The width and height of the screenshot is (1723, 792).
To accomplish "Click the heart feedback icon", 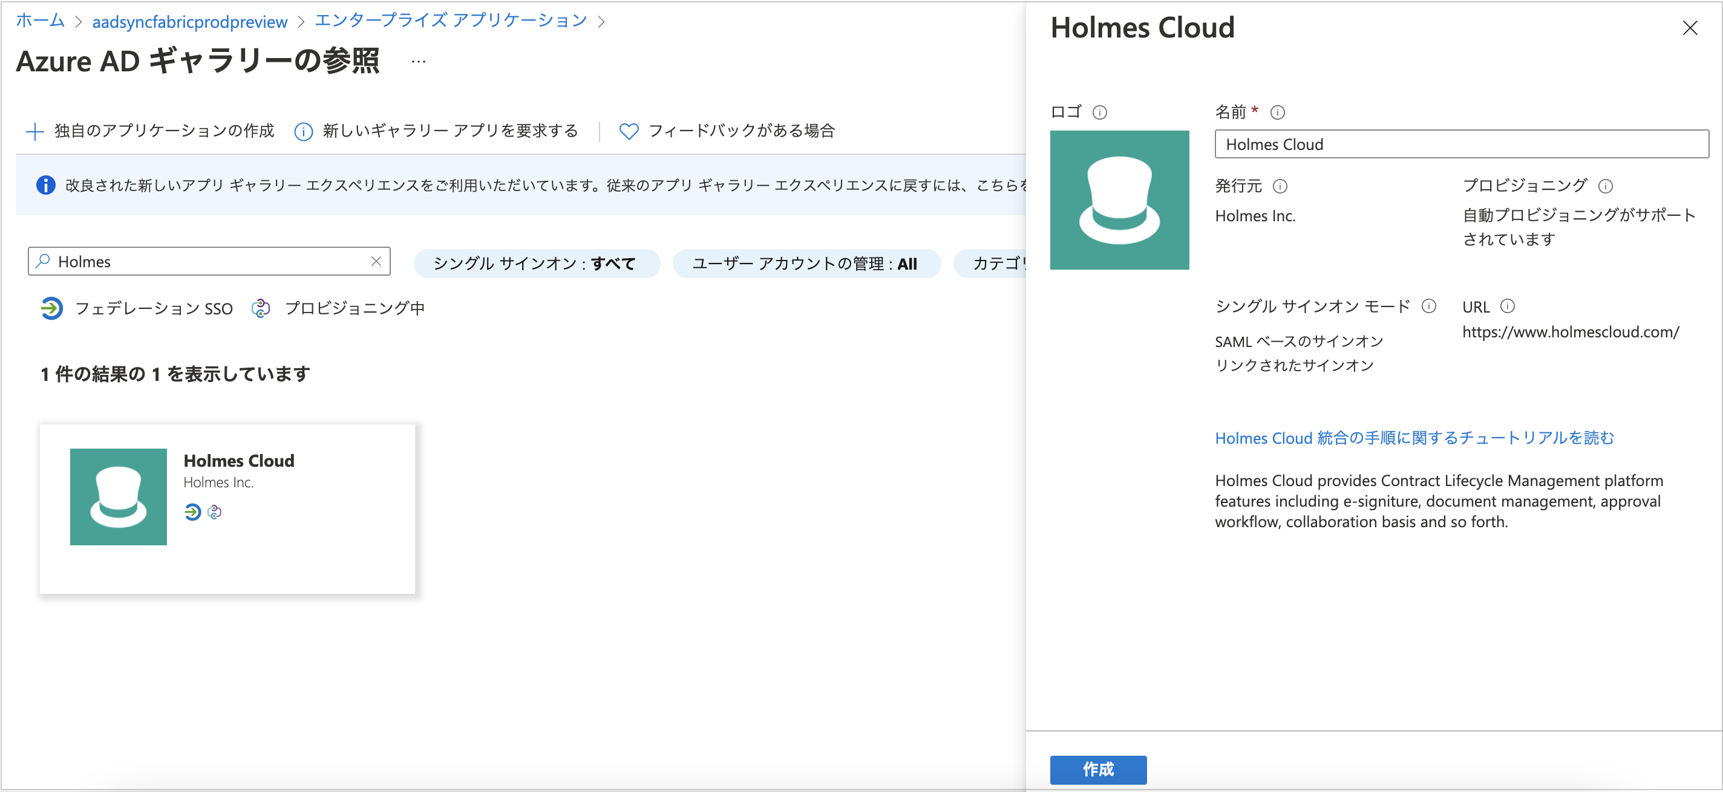I will point(629,131).
